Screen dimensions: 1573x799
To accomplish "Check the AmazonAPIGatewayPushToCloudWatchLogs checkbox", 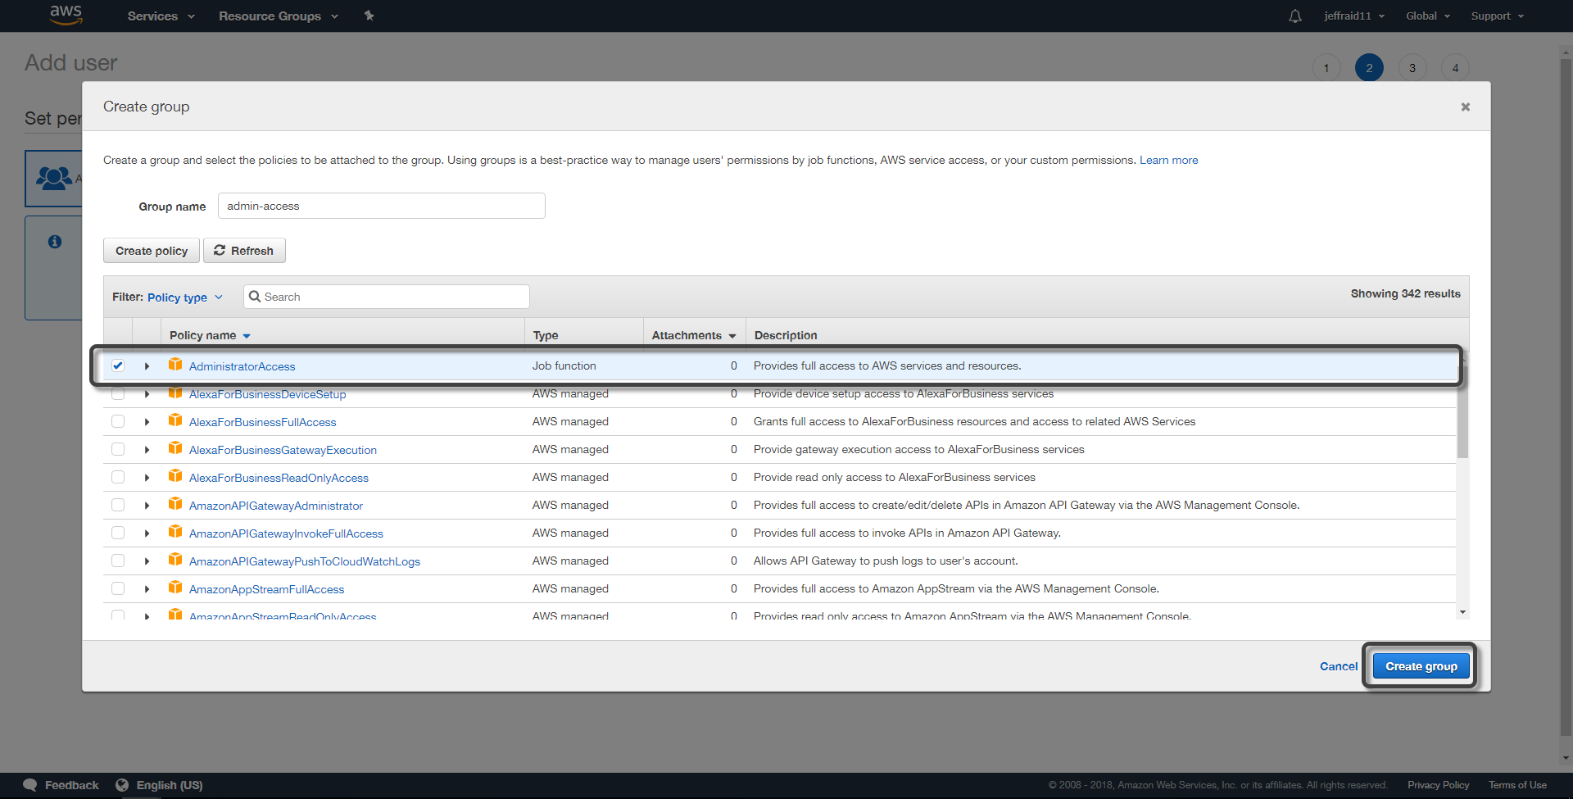I will coord(118,561).
